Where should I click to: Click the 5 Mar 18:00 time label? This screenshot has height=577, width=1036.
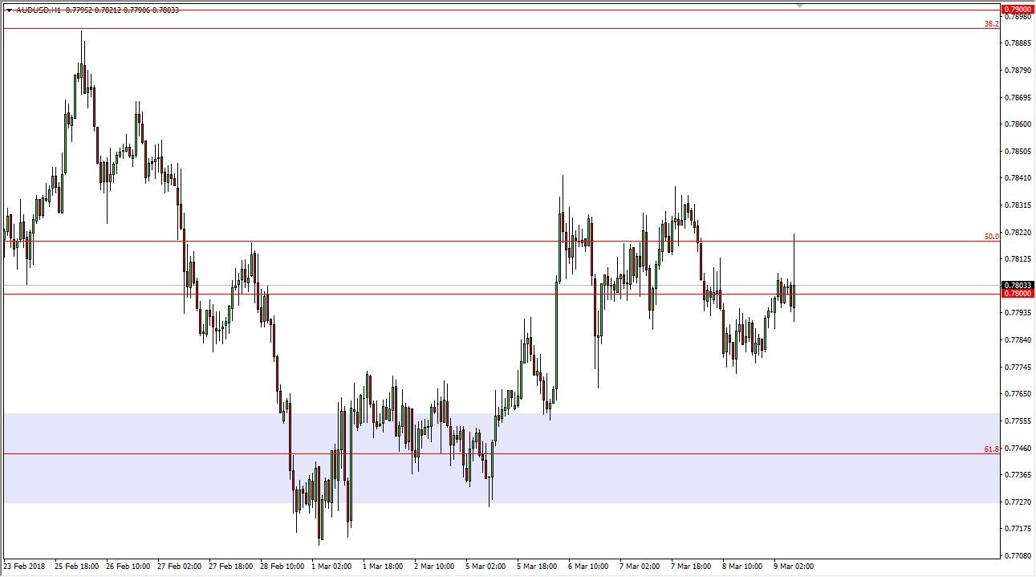(538, 566)
